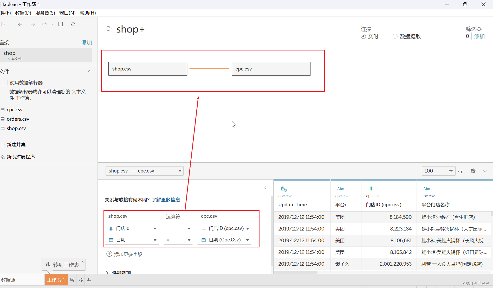Select the shop.csv table box on canvas
This screenshot has width=493, height=288.
pos(148,69)
